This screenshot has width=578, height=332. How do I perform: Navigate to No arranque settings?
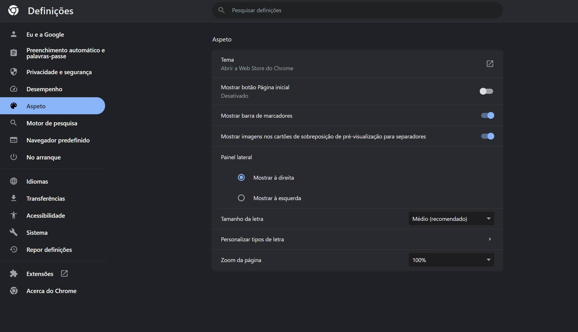click(x=44, y=157)
